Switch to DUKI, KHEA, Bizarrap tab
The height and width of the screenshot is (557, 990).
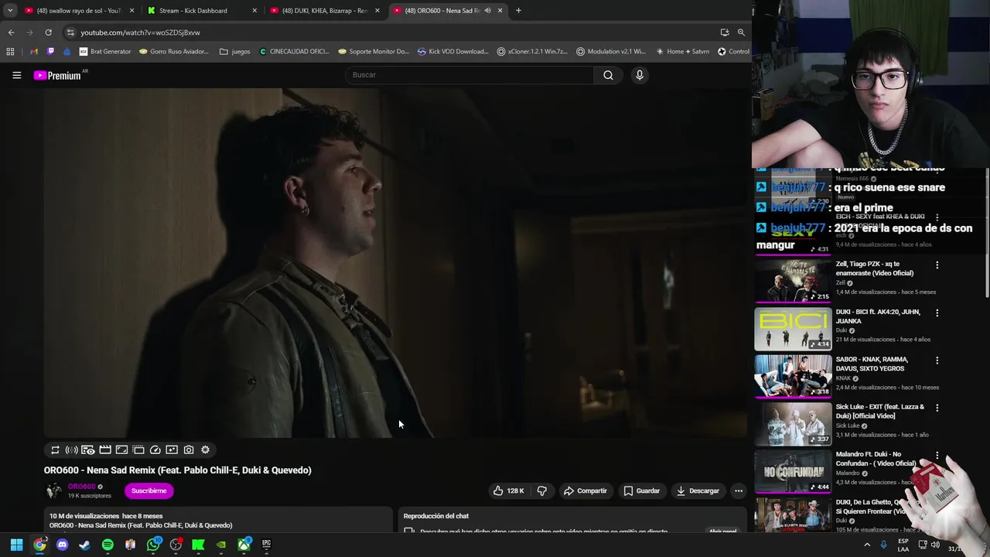(x=323, y=11)
